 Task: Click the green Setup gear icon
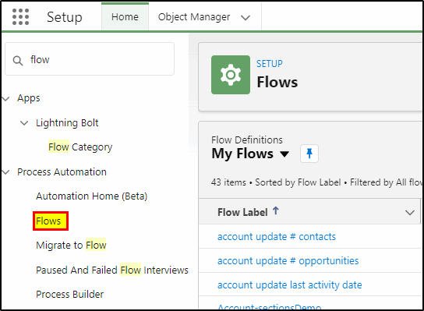coord(231,75)
